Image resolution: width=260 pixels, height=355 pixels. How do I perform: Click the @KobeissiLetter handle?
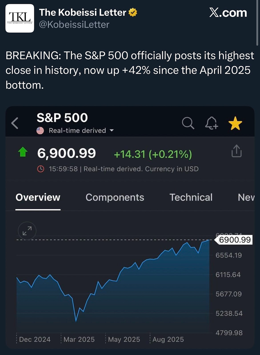coord(74,25)
